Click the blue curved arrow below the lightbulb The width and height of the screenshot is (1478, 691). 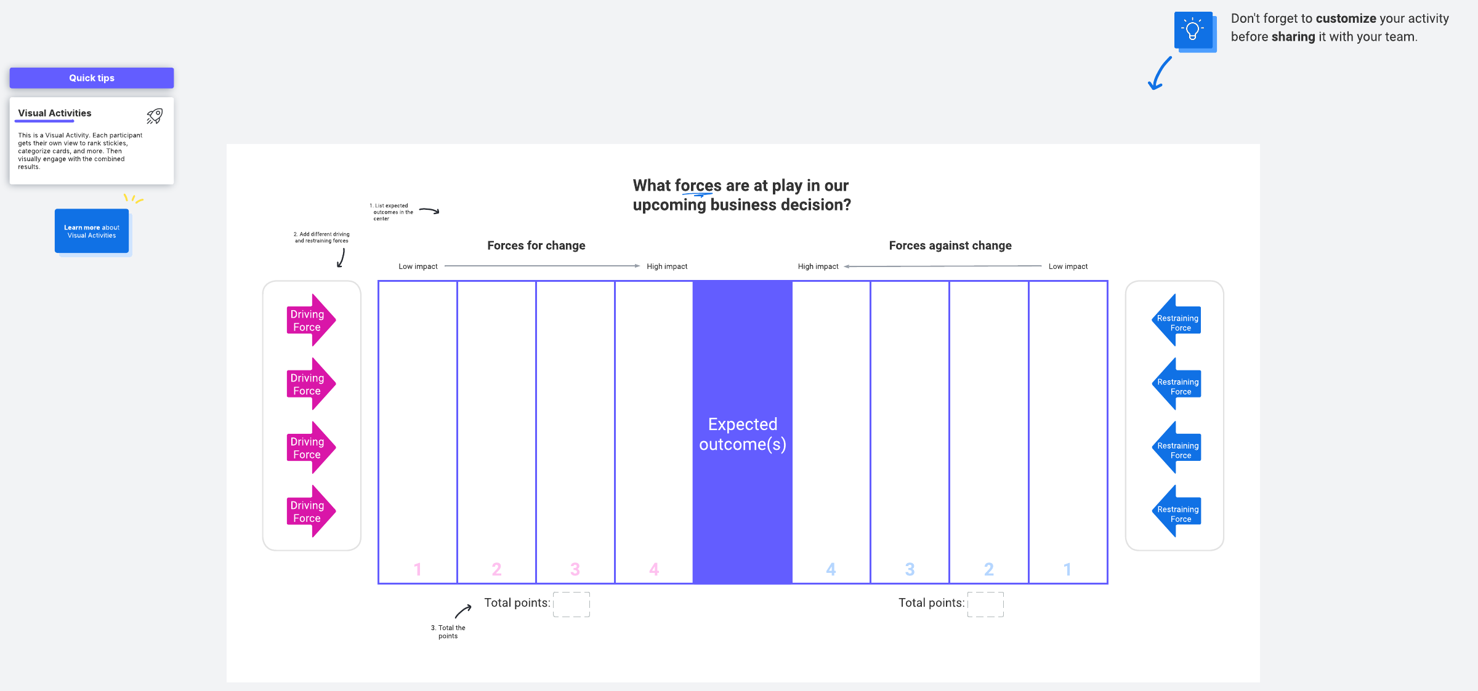pyautogui.click(x=1159, y=74)
